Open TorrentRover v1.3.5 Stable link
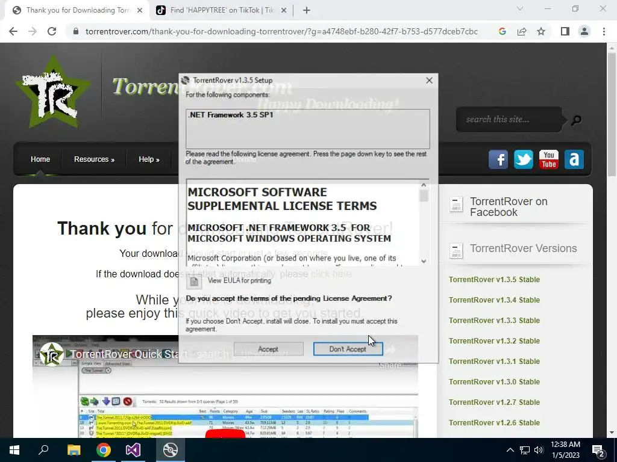The height and width of the screenshot is (462, 617). coord(494,280)
